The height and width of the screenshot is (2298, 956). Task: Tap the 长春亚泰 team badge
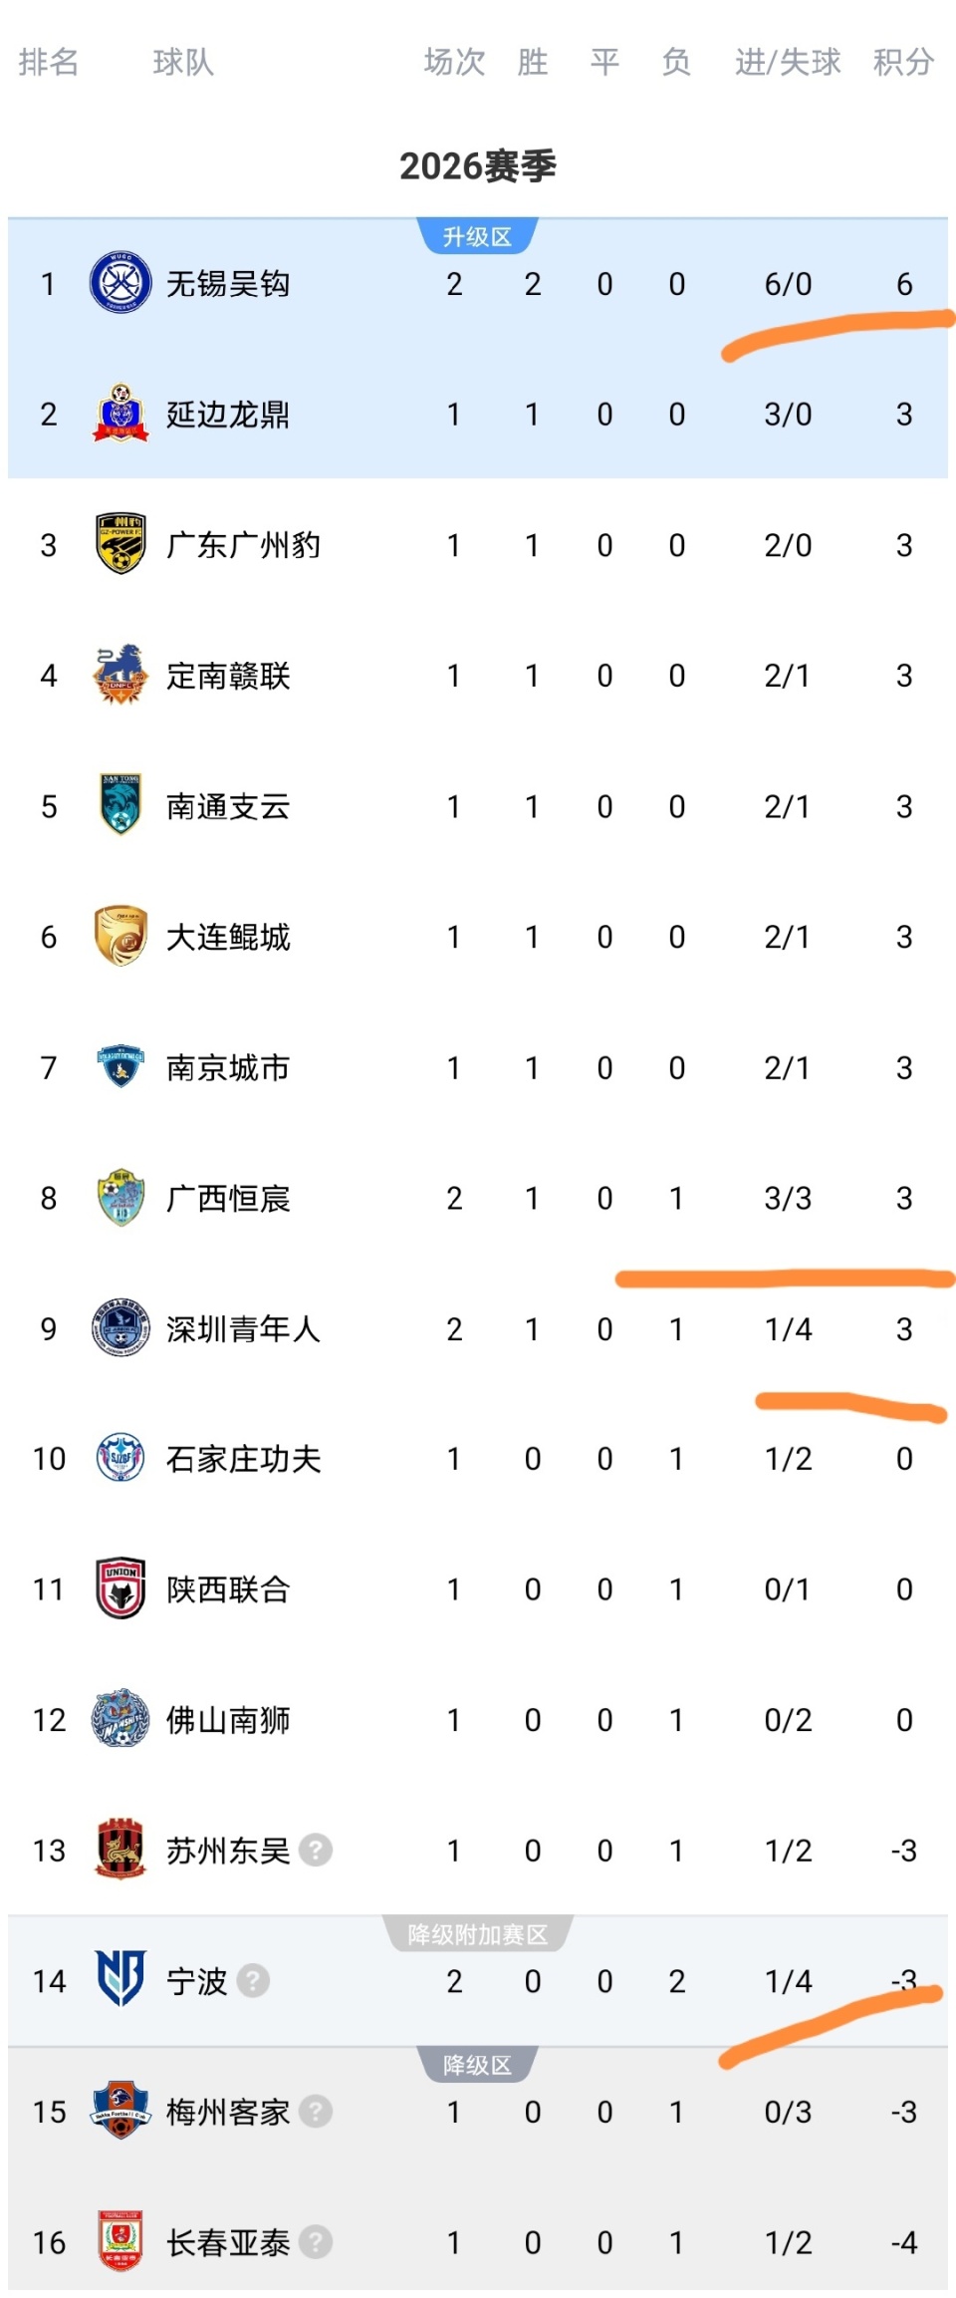(x=120, y=2241)
